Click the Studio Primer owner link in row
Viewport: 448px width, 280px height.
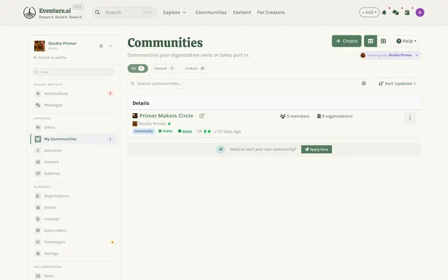152,124
